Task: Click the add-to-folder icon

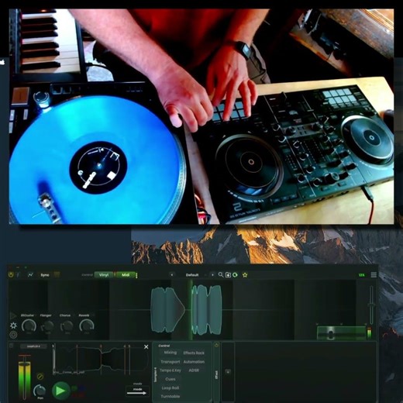Action: (228, 275)
